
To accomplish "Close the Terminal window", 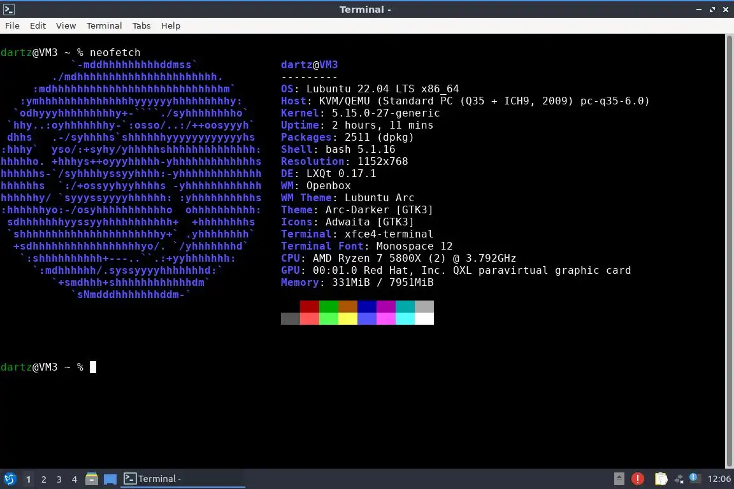I will [x=726, y=10].
